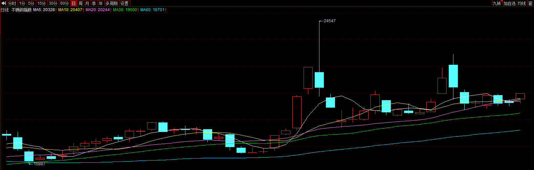Switch to 周 weekly chart

[81, 3]
